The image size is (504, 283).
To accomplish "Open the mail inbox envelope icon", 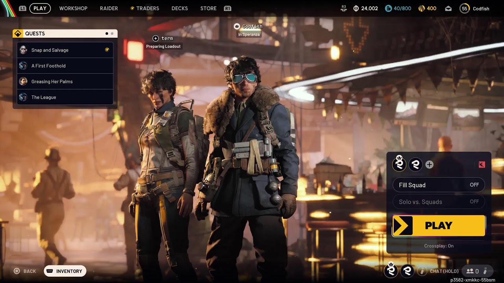I will tap(448, 8).
